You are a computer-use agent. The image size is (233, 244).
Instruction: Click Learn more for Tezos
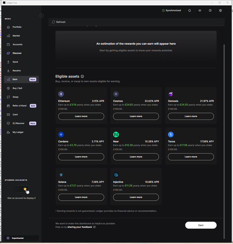click(x=191, y=157)
